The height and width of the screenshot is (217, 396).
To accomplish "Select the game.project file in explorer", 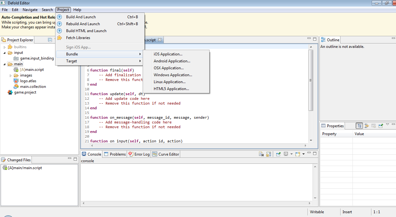I will click(25, 92).
